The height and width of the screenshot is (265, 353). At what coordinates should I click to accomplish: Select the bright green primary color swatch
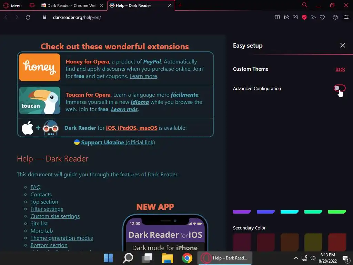pos(337,212)
